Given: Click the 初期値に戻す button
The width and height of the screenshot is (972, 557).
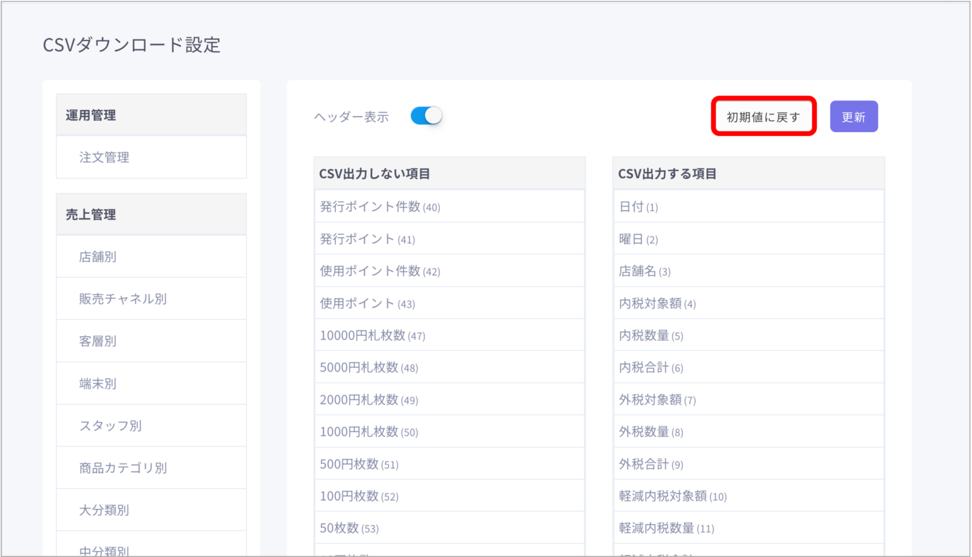Looking at the screenshot, I should click(x=763, y=117).
